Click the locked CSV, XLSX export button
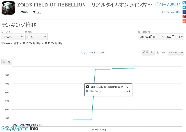 pos(176,53)
